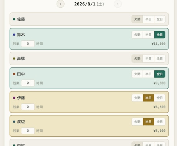Select 全日 in 田中's row

[x=160, y=74]
